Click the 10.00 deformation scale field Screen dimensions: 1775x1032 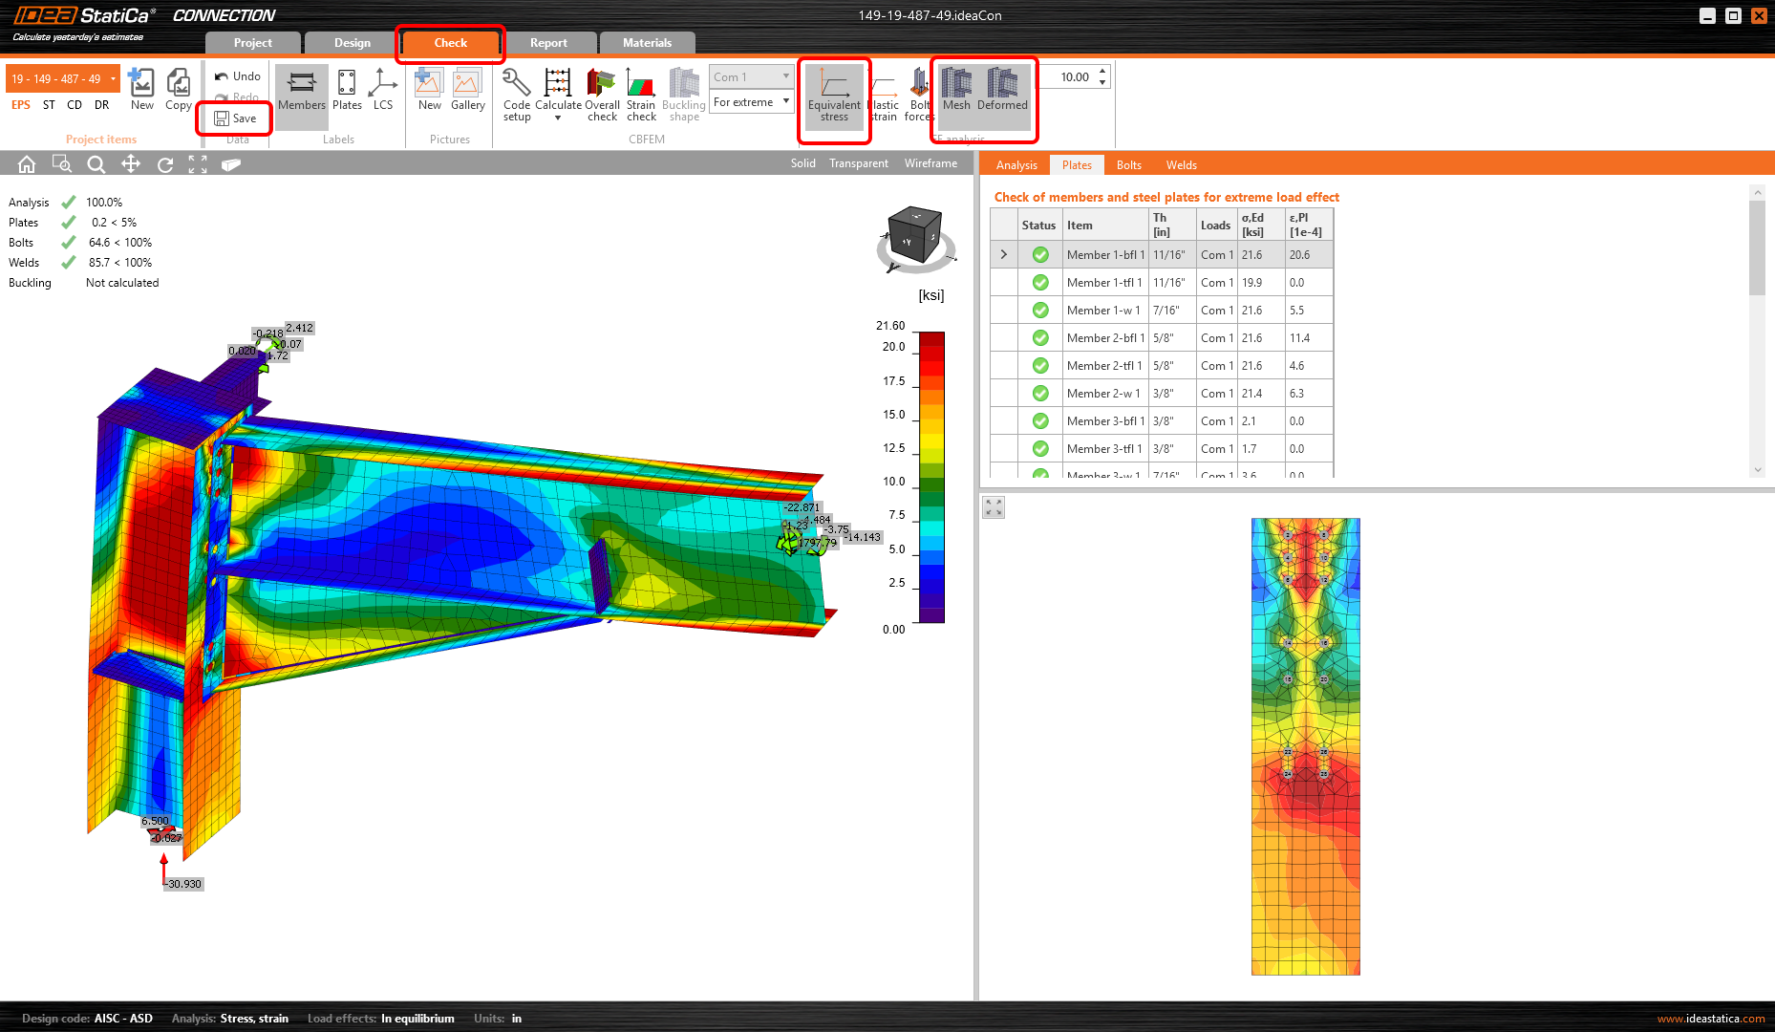pos(1074,77)
